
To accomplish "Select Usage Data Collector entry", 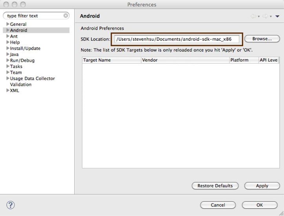I will point(33,79).
